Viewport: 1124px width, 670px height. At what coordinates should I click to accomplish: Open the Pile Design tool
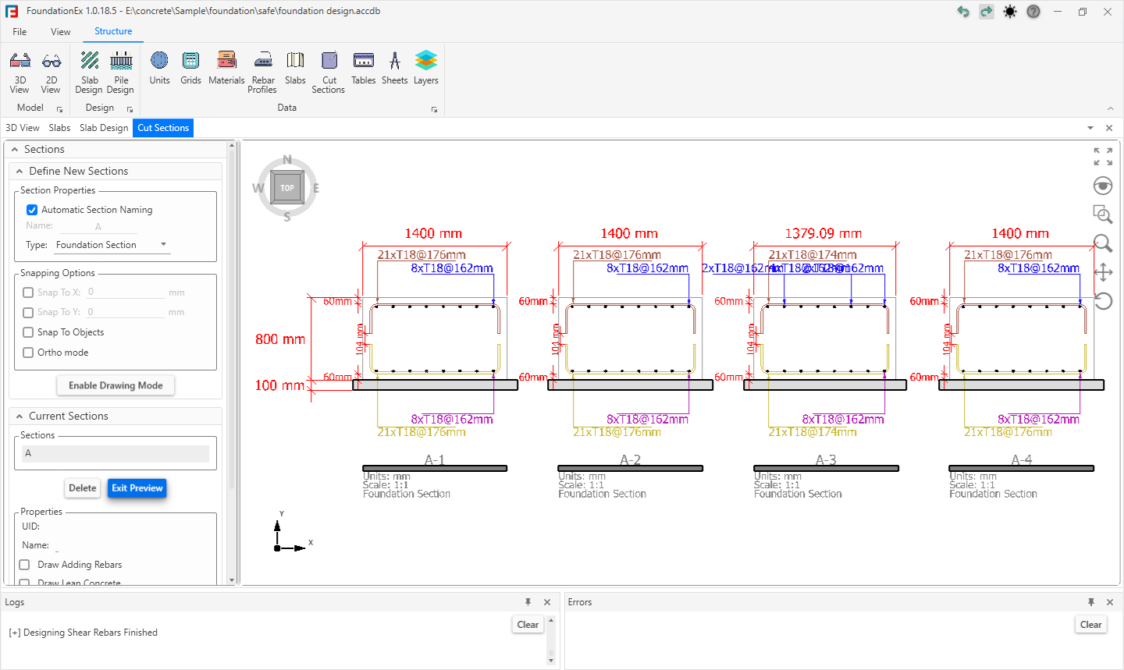121,72
